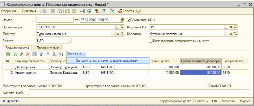Select the Кредиторская row cell
The image size is (254, 106).
[x=31, y=73]
